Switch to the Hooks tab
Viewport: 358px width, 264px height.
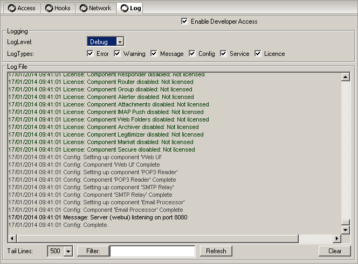click(x=58, y=8)
